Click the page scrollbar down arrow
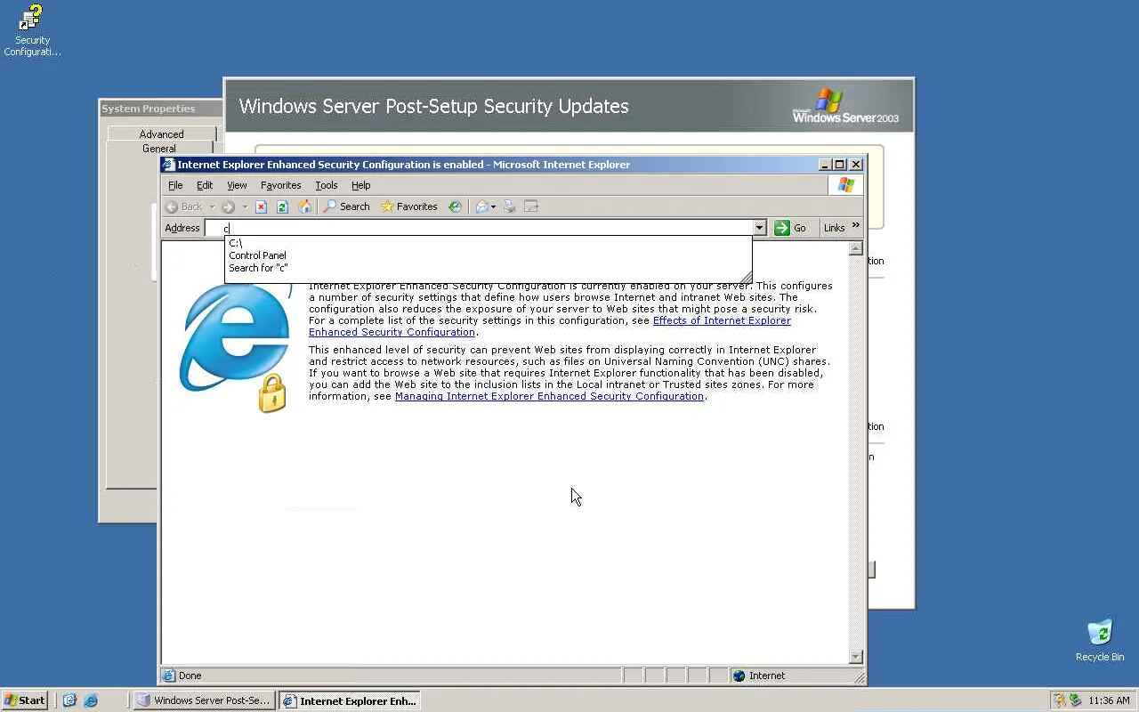Image resolution: width=1139 pixels, height=712 pixels. click(856, 657)
